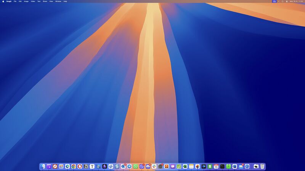This screenshot has width=305, height=171.
Task: Launch WhatsApp from the dock
Action: 135,166
